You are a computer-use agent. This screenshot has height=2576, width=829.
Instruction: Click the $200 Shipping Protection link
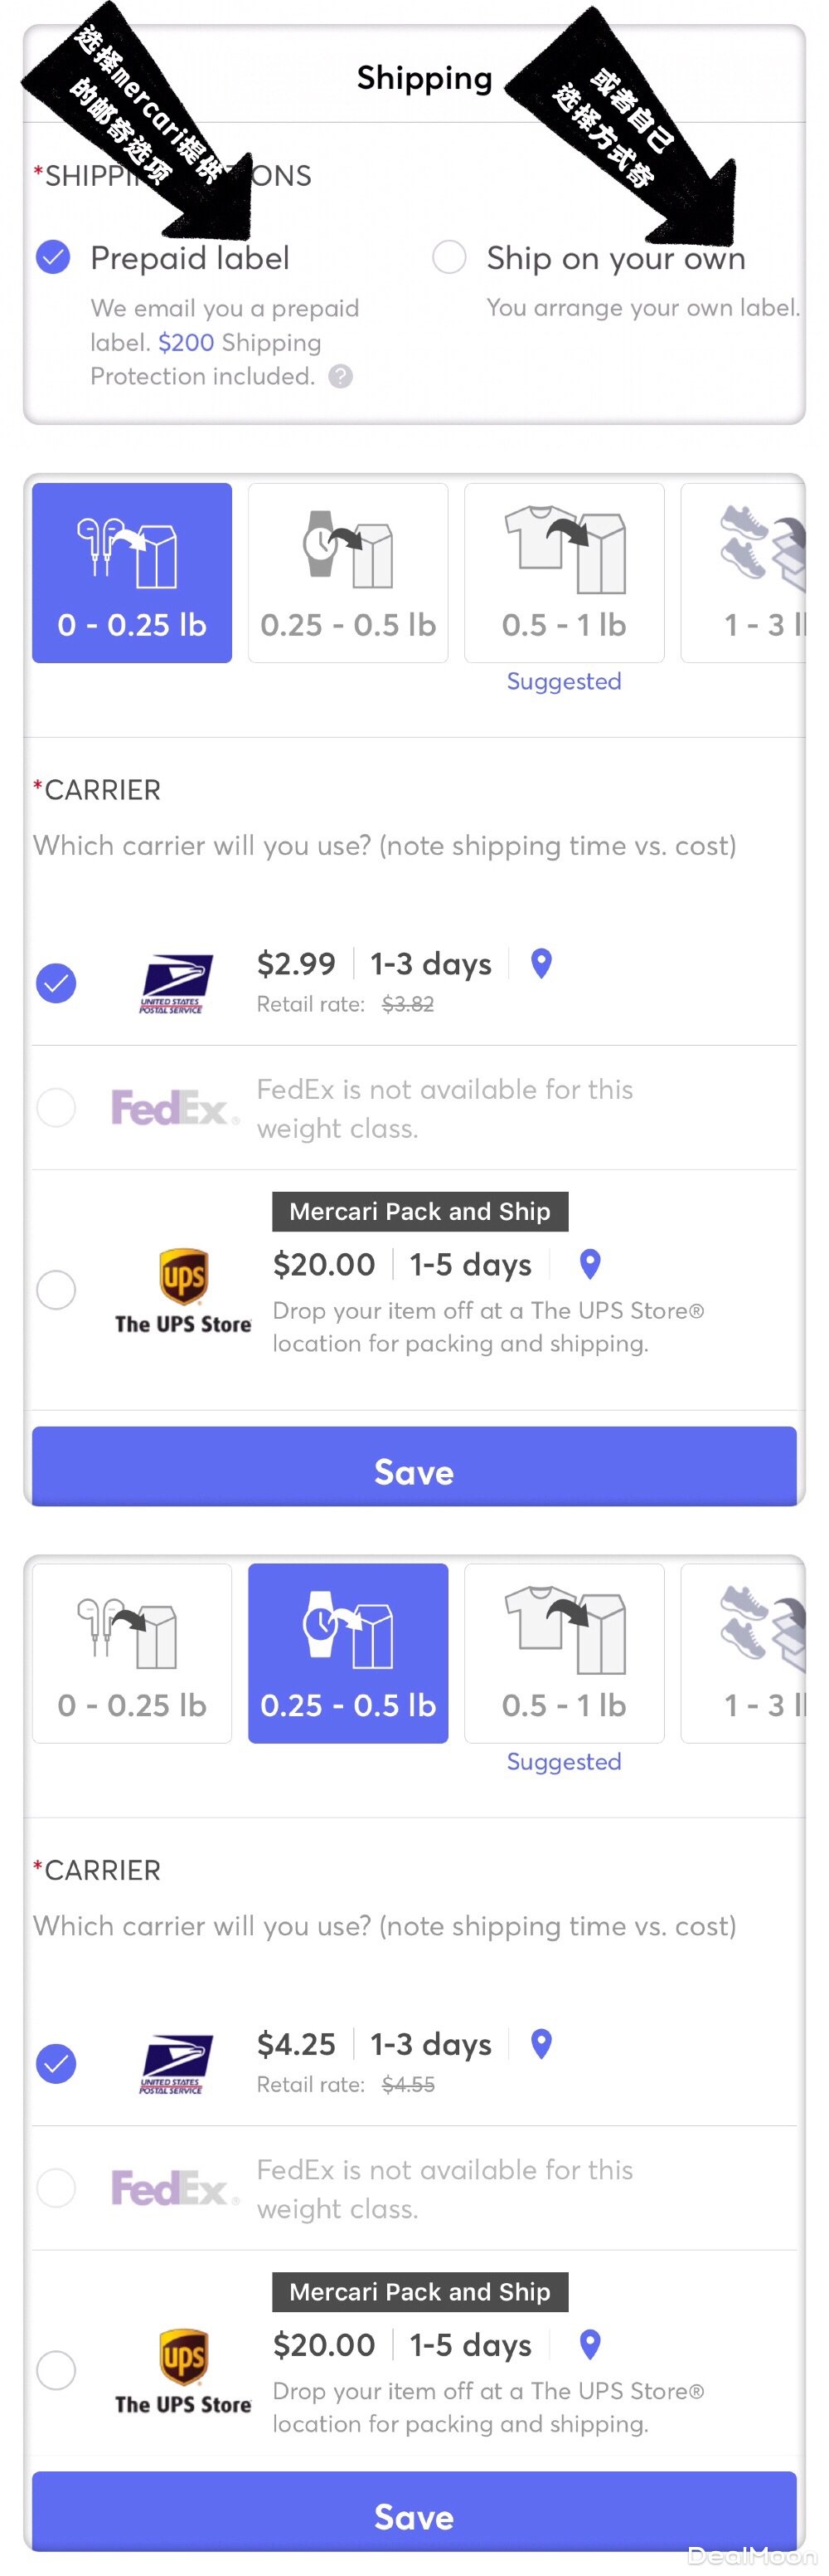[x=186, y=343]
